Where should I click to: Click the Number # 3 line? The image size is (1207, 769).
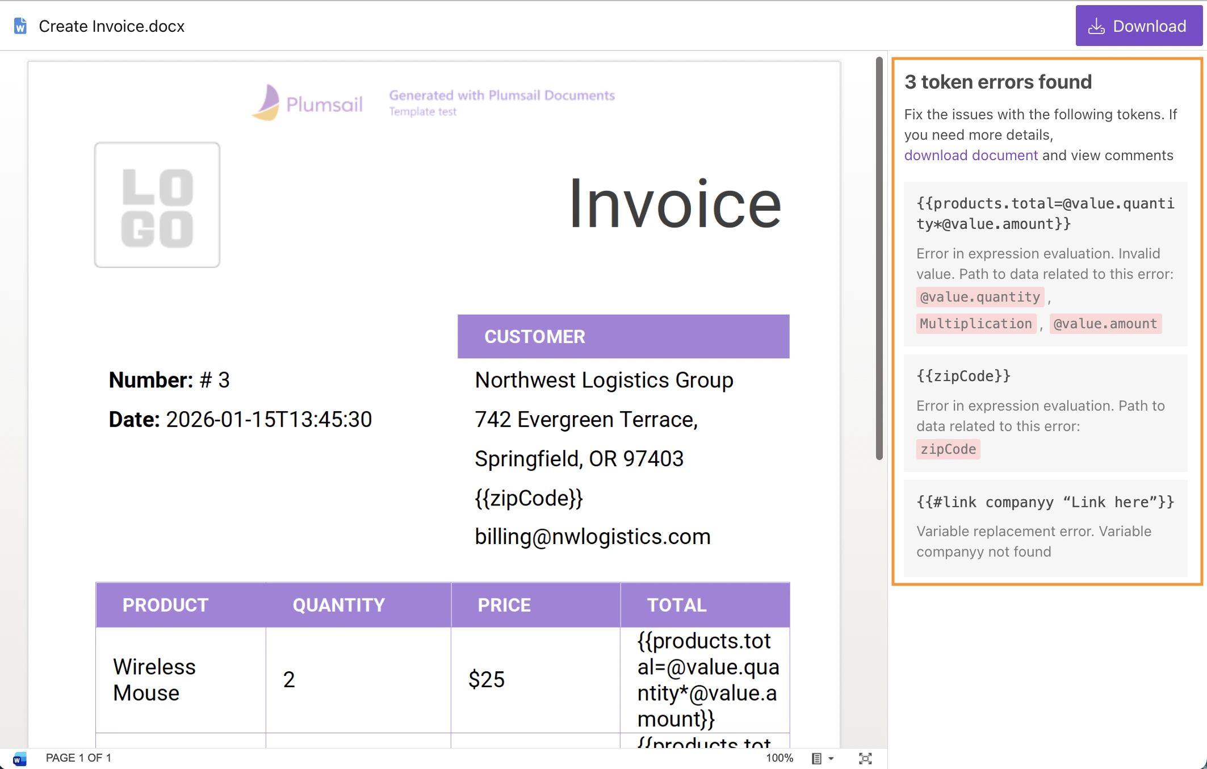click(169, 380)
